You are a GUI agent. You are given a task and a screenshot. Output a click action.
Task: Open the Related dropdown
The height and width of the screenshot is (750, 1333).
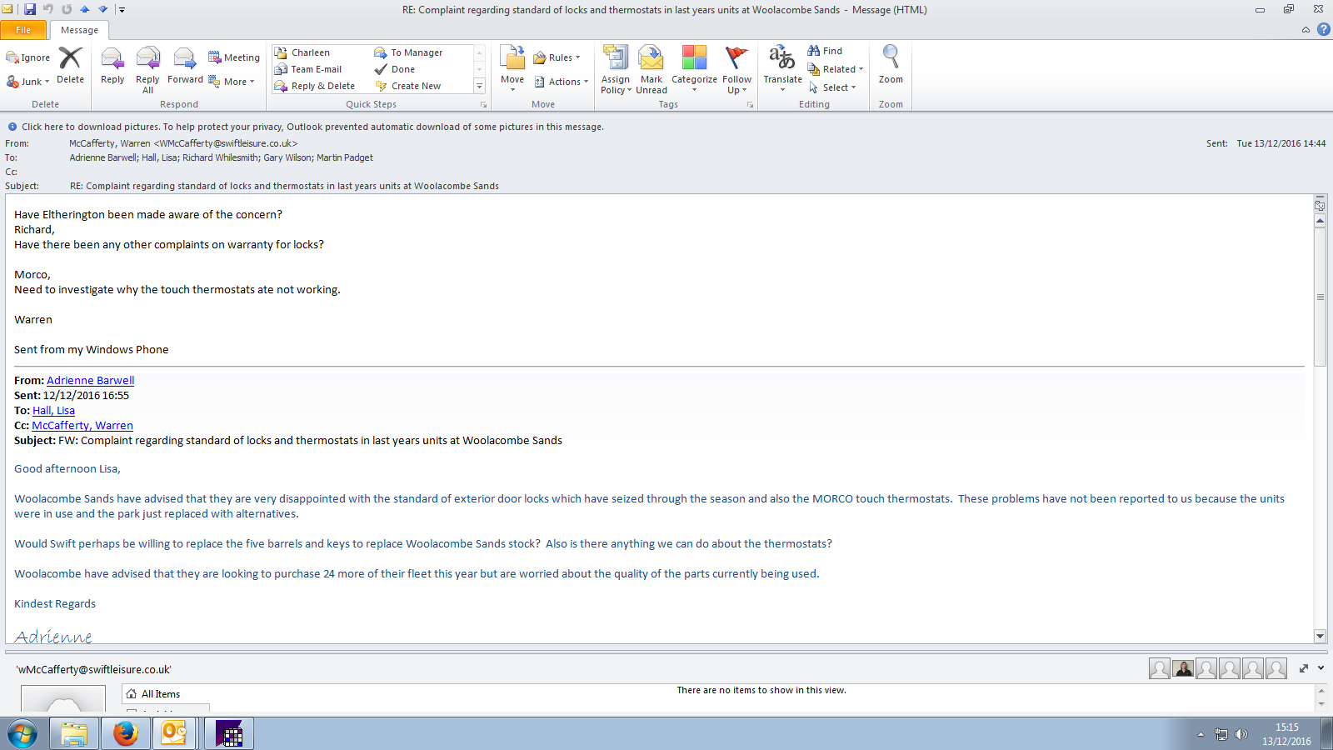[x=836, y=69]
